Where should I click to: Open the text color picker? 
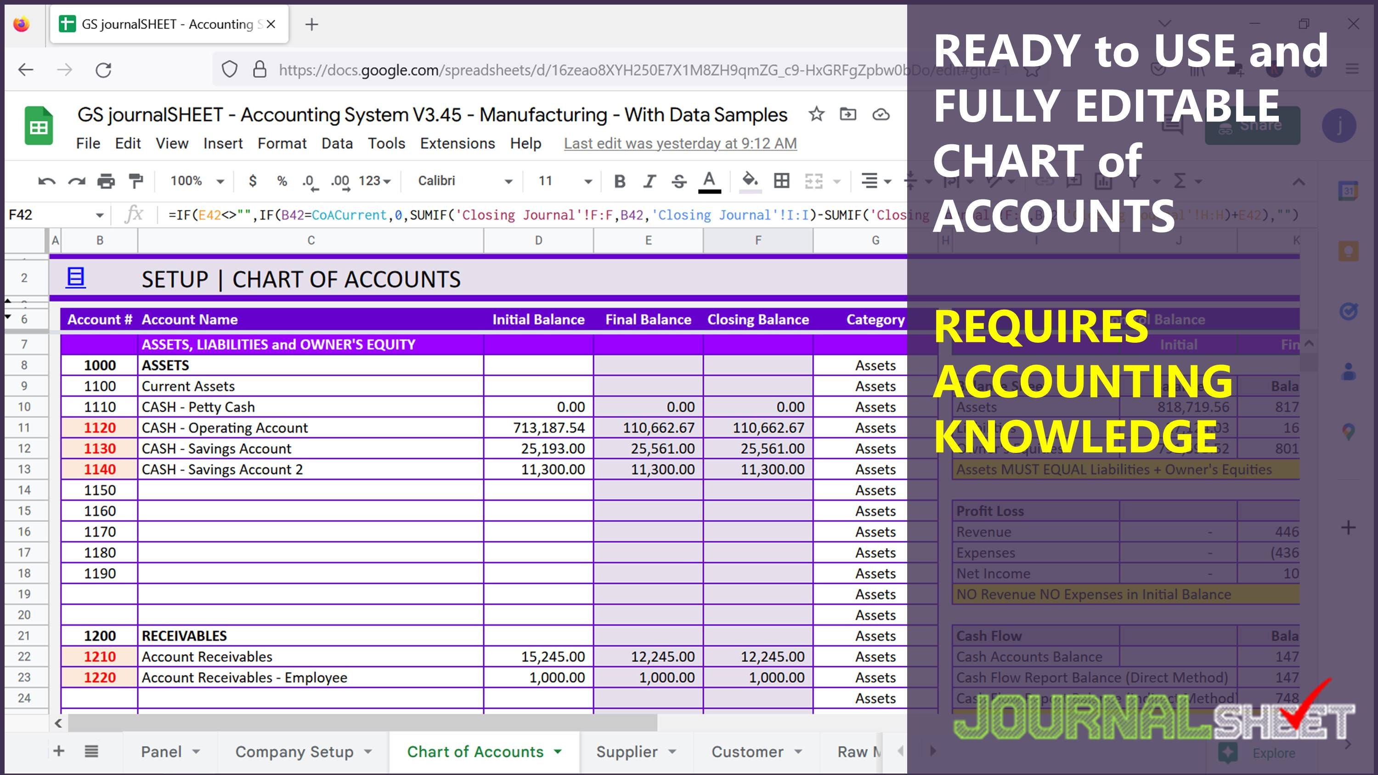coord(709,181)
